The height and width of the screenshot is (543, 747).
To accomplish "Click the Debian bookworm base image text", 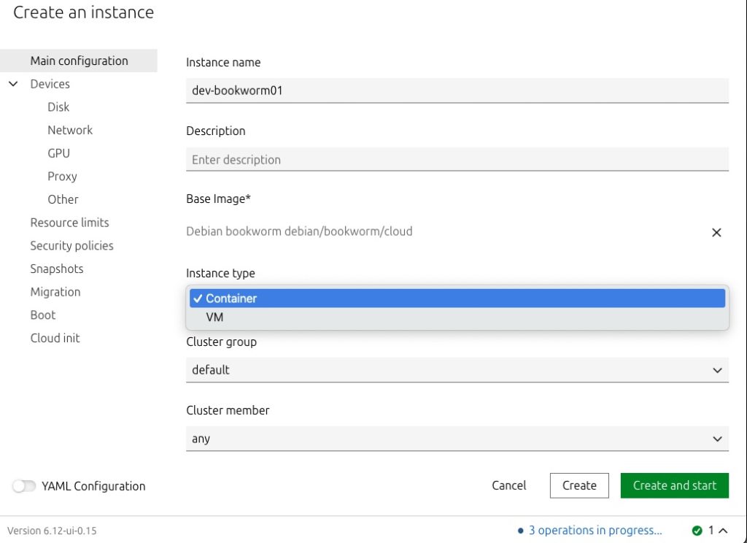I will click(x=299, y=231).
